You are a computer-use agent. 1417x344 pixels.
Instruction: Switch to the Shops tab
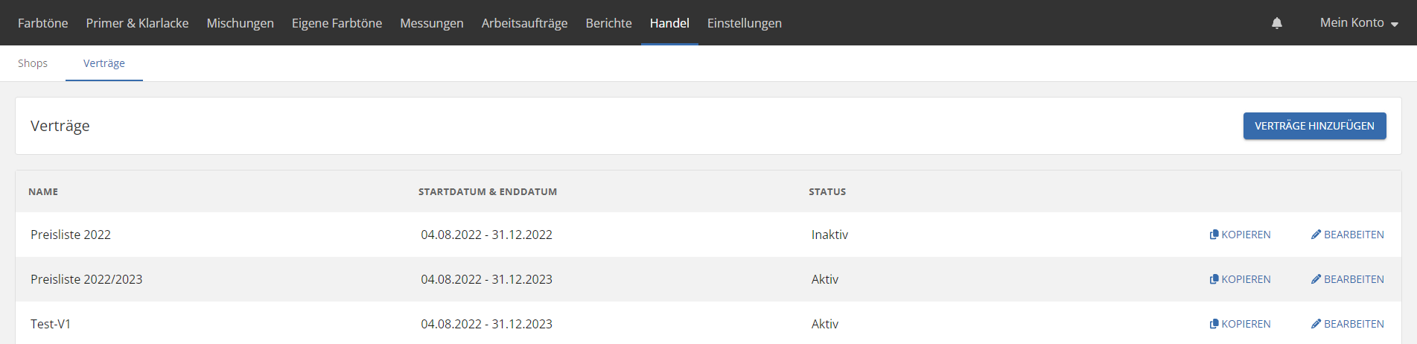tap(33, 63)
